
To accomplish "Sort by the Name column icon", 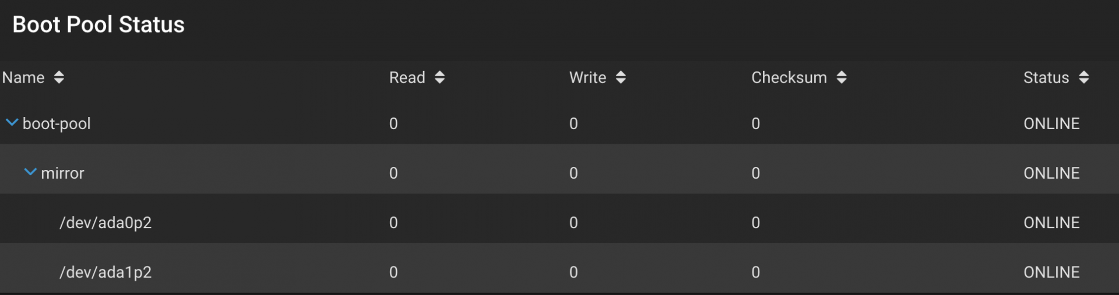I will click(x=59, y=77).
